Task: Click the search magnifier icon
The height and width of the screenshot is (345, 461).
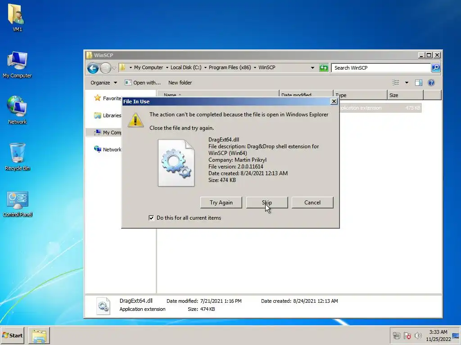Action: [x=435, y=68]
